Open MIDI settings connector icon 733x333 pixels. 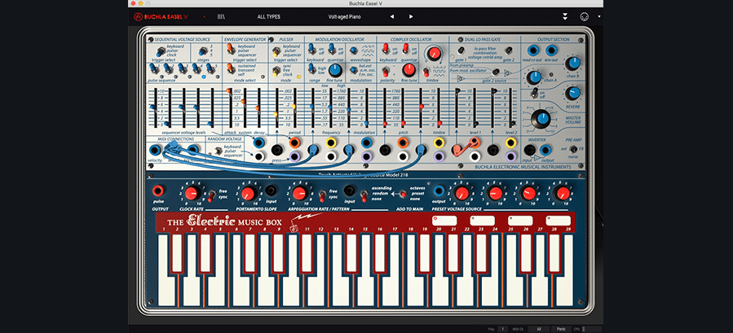(583, 17)
